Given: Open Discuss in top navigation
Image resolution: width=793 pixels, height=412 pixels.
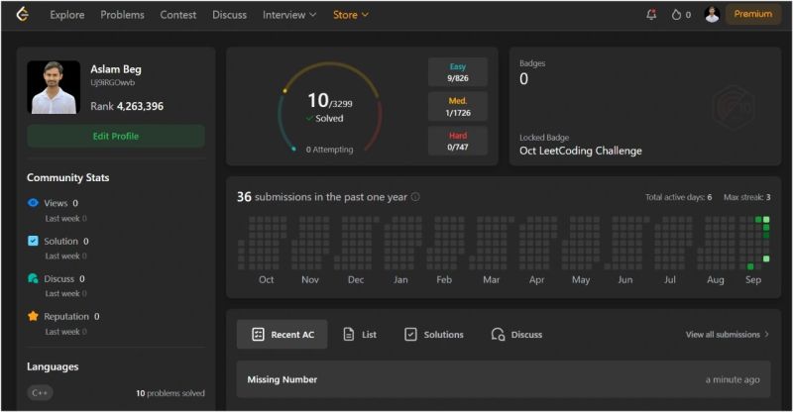Looking at the screenshot, I should coord(230,15).
